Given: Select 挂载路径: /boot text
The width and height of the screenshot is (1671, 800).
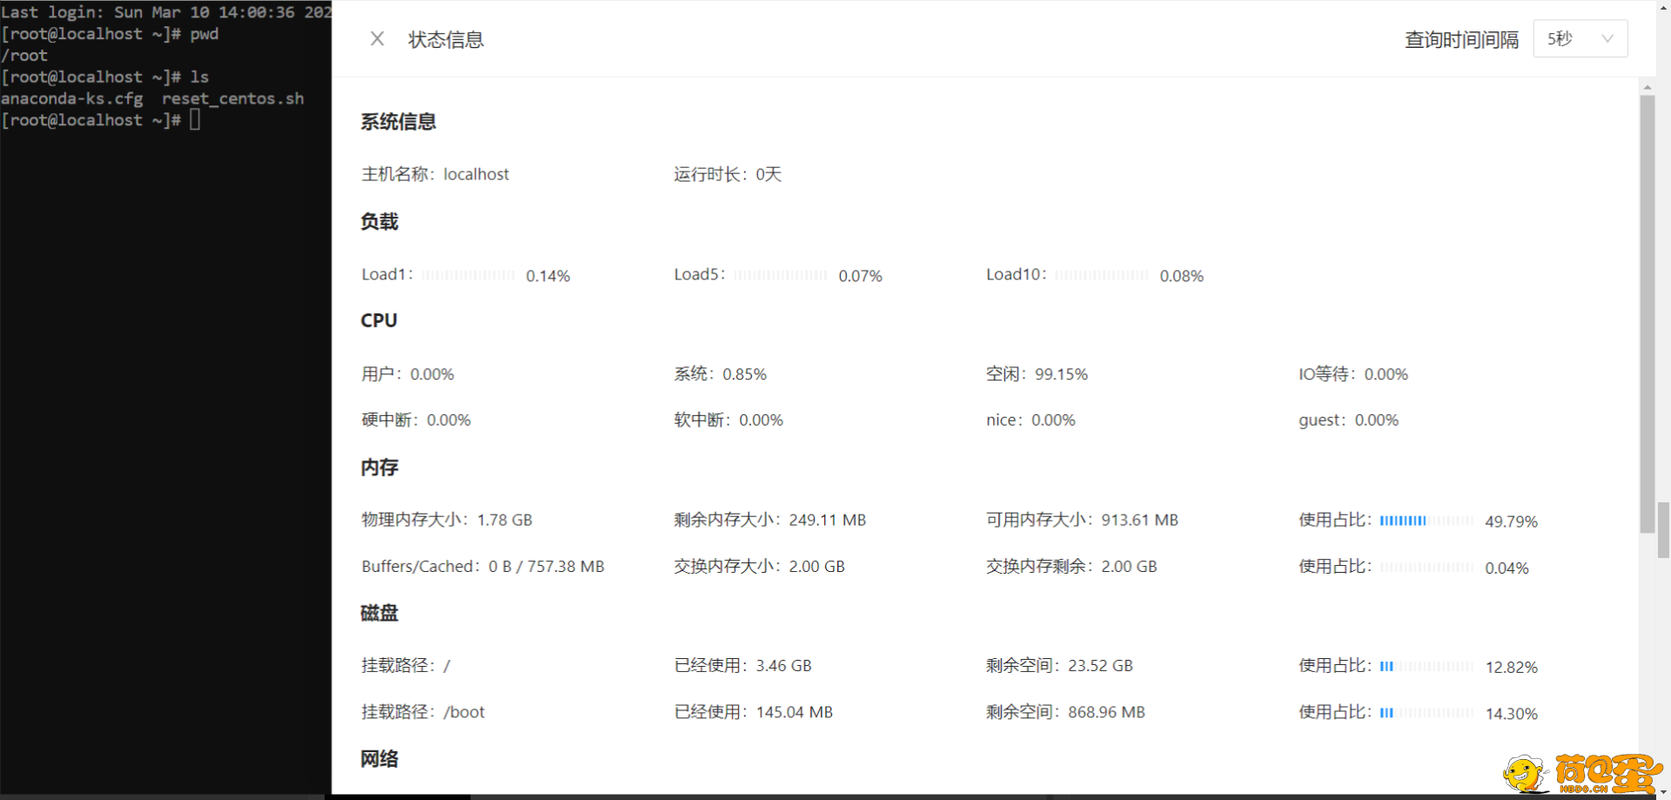Looking at the screenshot, I should [x=423, y=712].
